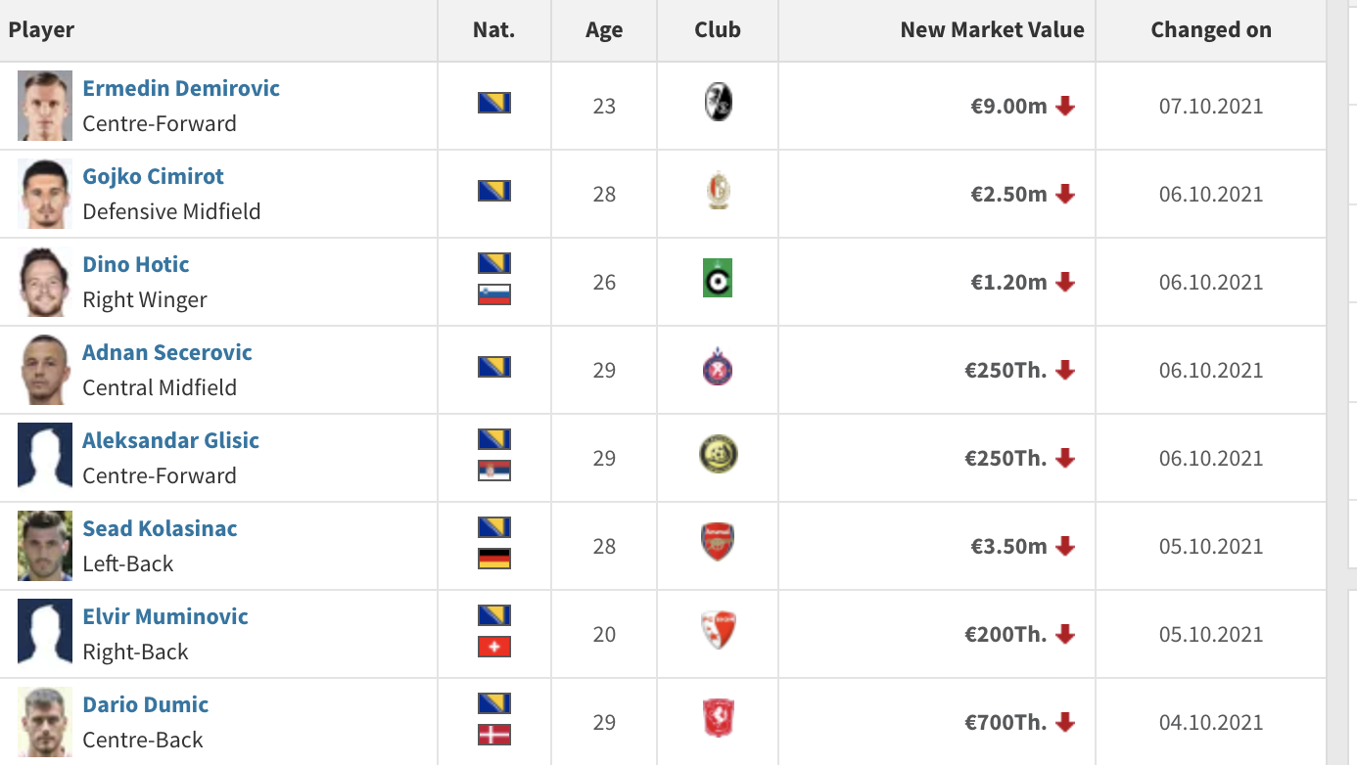Click Dino Hotic's Slovenian flag icon
This screenshot has width=1357, height=765.
(x=494, y=294)
